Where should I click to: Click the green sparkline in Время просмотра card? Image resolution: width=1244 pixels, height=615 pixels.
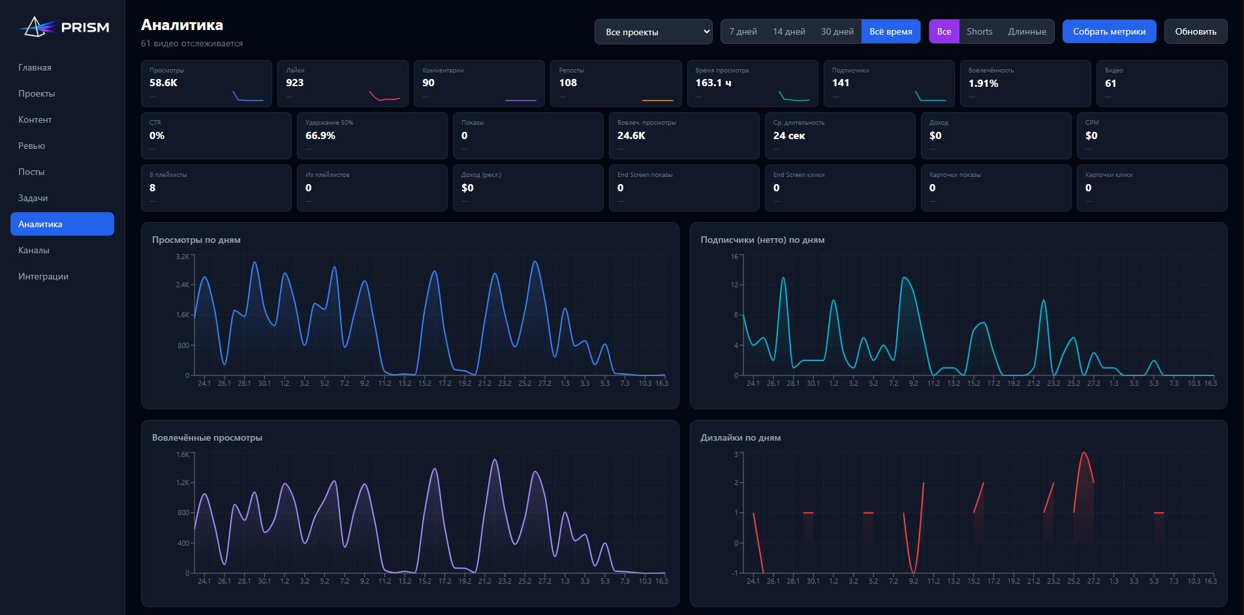(x=794, y=96)
